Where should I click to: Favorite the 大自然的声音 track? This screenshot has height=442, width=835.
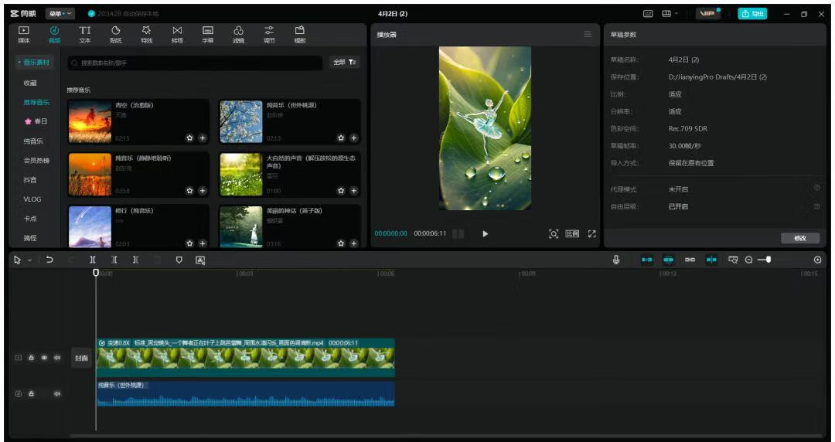point(341,191)
